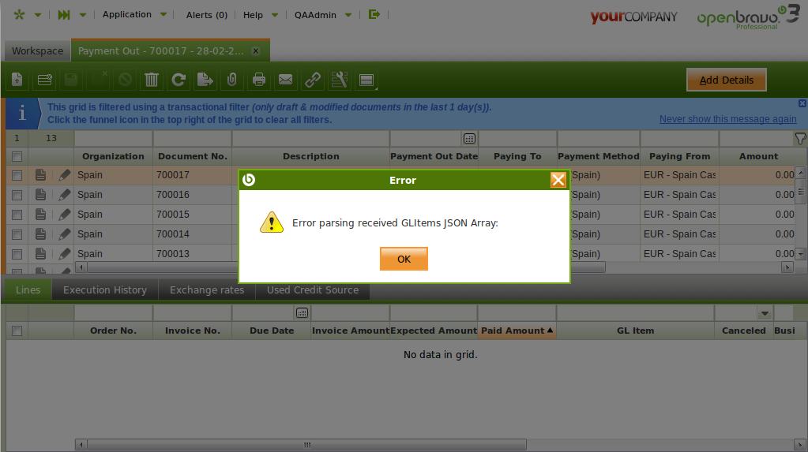This screenshot has height=452, width=808.
Task: Switch to the Execution History tab
Action: pos(105,290)
